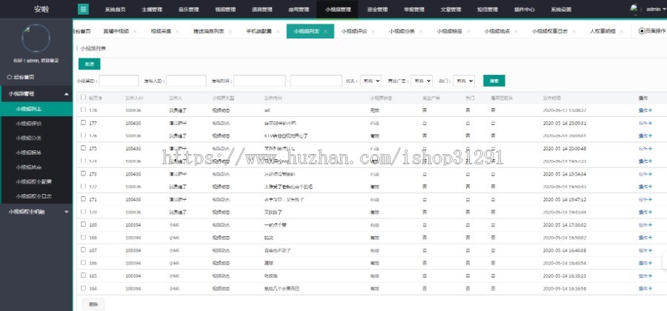Screen dimensions: 667x311
Task: Open the 热门 filter dropdown
Action: (x=464, y=81)
